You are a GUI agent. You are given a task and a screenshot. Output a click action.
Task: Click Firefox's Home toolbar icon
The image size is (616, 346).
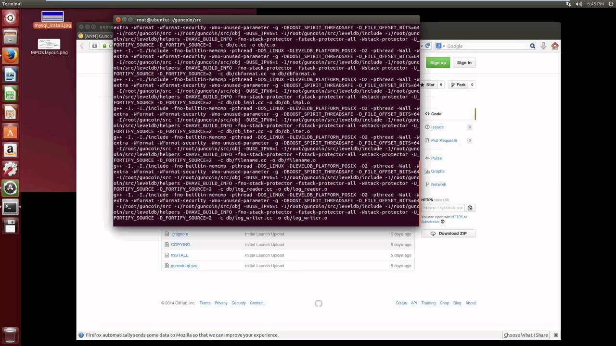(x=555, y=46)
